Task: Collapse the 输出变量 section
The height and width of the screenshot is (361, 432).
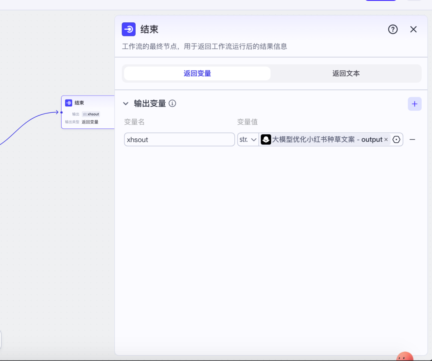Action: [126, 104]
